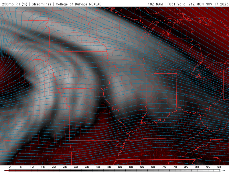Viewport: 229px width, 172px height.
Task: Click the "60" color scale label
Action: (x=142, y=167)
